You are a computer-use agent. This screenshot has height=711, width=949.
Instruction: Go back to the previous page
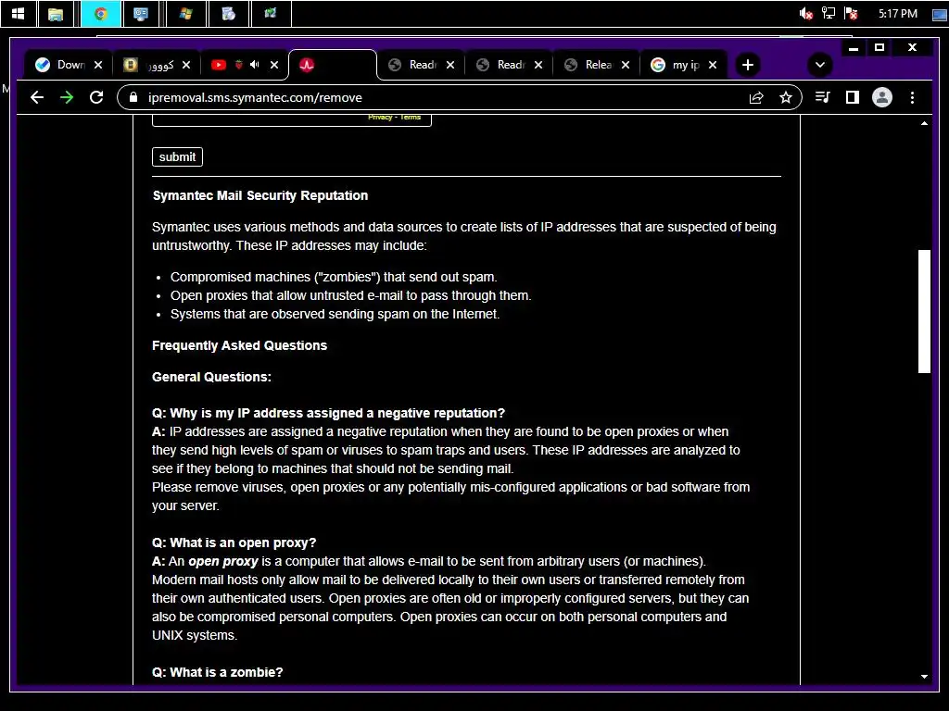(37, 97)
